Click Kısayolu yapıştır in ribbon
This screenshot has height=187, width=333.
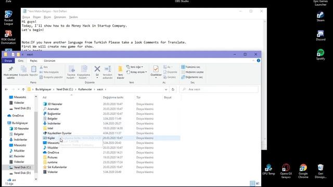(x=51, y=77)
